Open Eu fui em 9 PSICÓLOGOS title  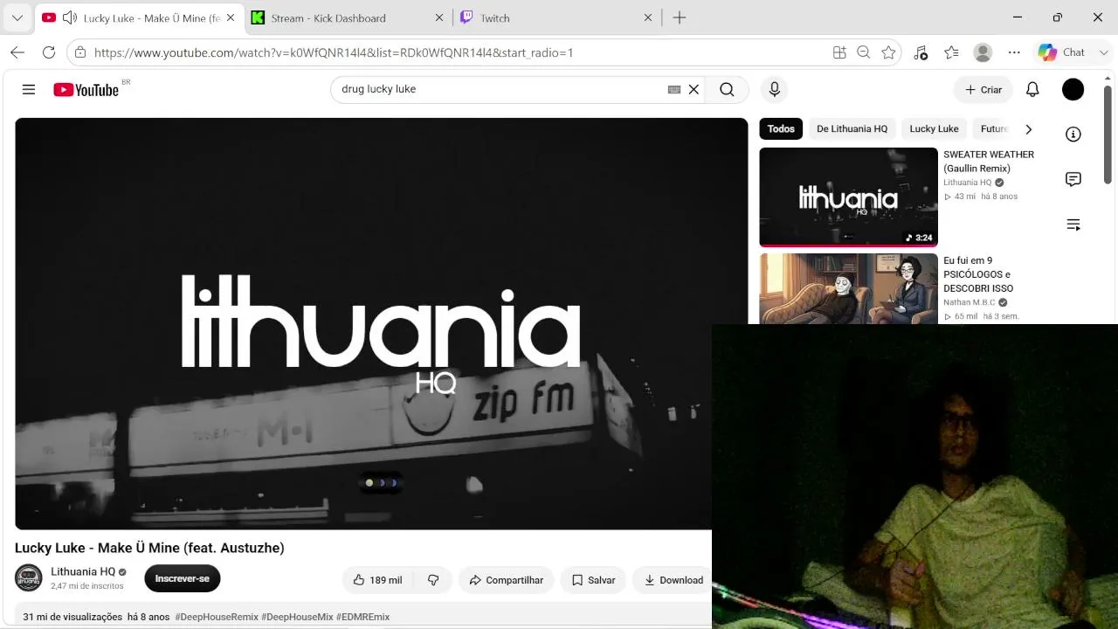(978, 274)
